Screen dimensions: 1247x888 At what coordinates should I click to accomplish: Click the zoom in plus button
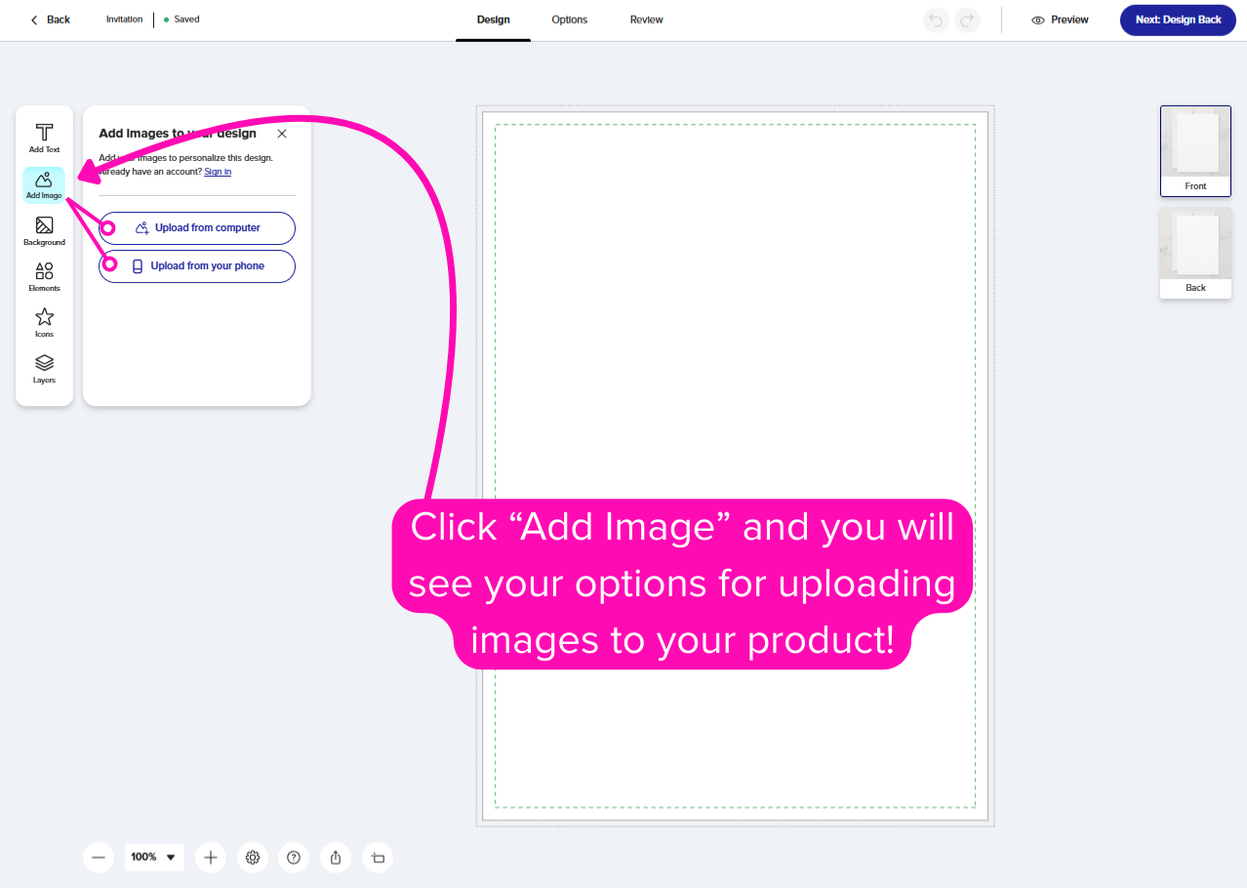pyautogui.click(x=210, y=857)
